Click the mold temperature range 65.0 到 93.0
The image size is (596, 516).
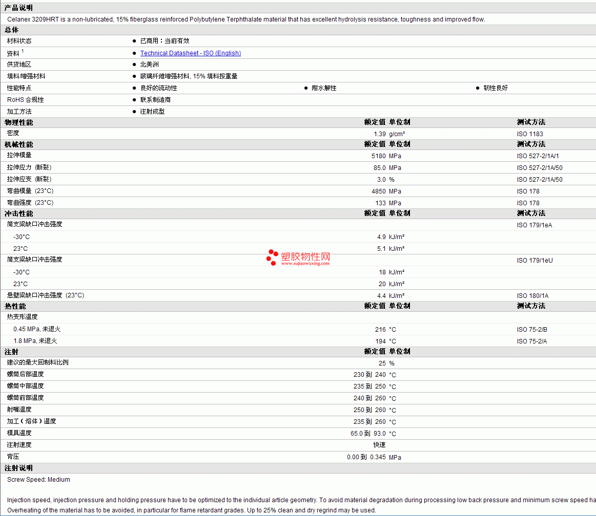point(368,434)
